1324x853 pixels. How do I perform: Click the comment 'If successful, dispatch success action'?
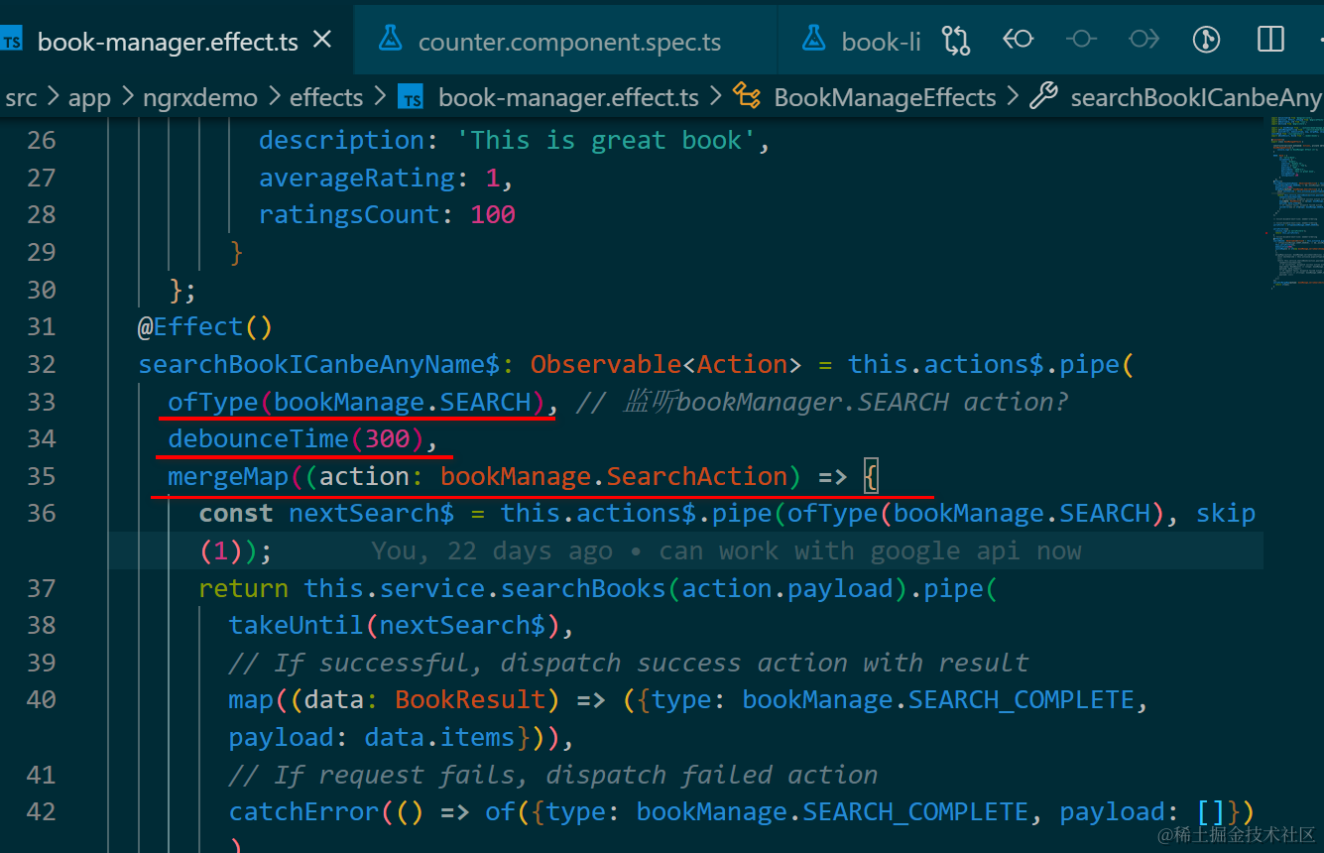coord(629,663)
